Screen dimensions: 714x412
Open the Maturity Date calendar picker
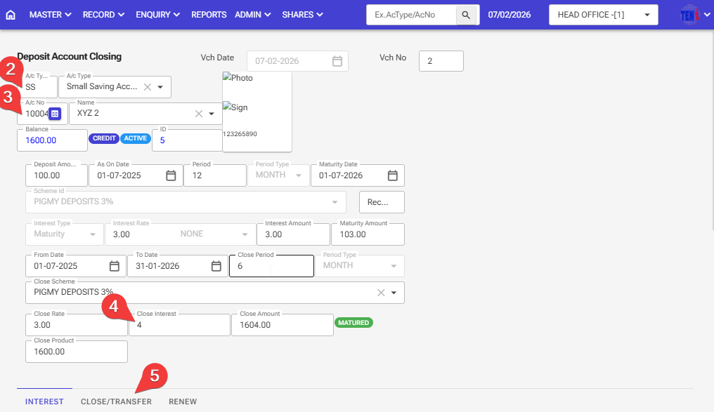(x=393, y=175)
